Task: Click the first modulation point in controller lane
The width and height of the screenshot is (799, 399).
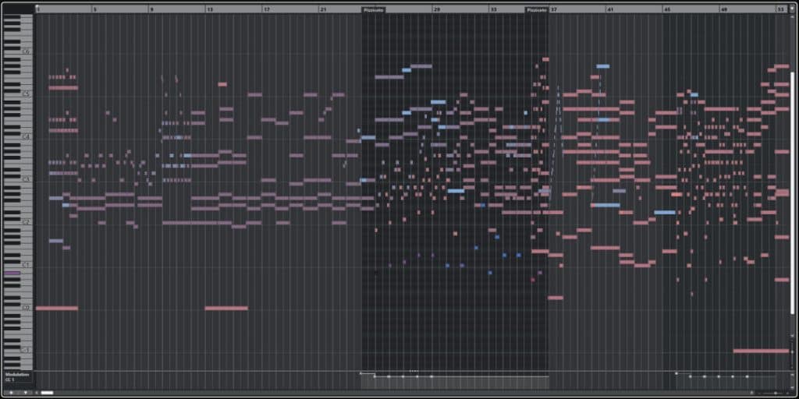Action: [x=360, y=373]
